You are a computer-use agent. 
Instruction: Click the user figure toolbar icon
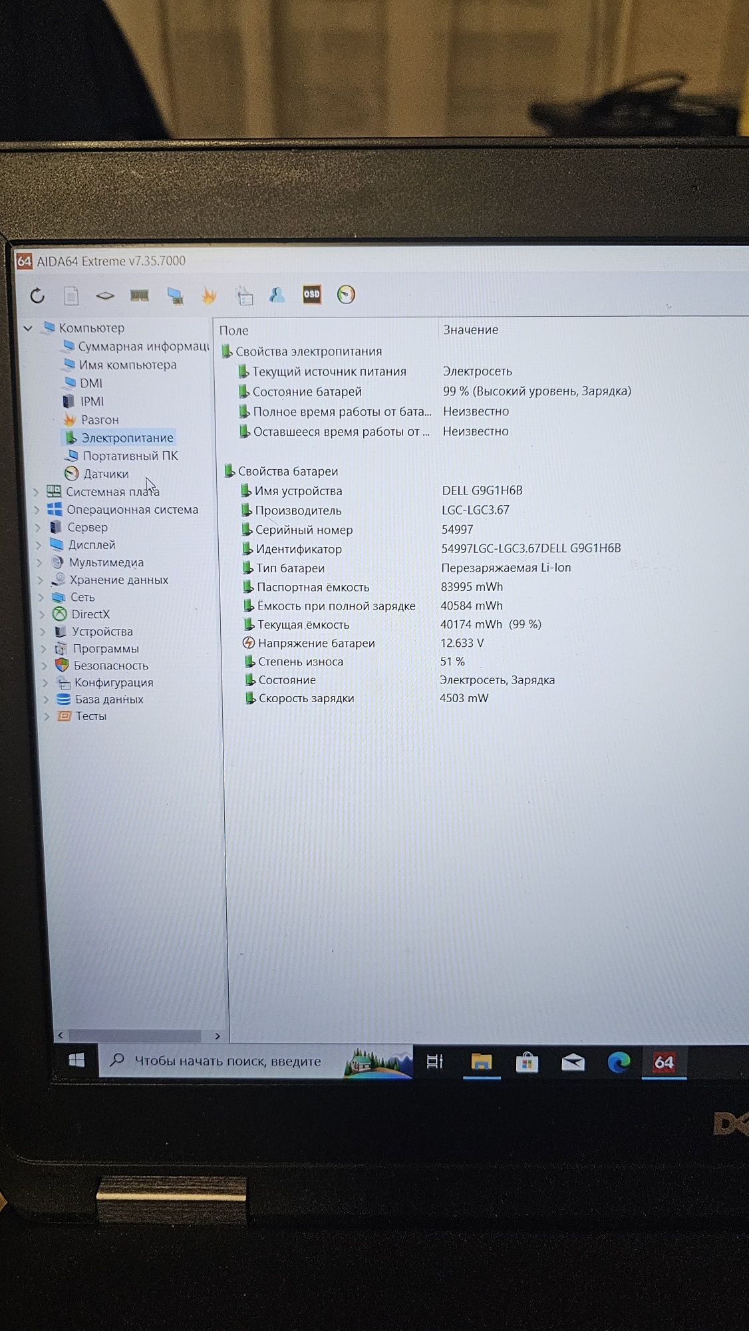pos(277,295)
